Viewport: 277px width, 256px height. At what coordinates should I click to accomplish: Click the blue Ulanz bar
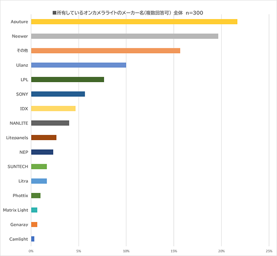78,65
